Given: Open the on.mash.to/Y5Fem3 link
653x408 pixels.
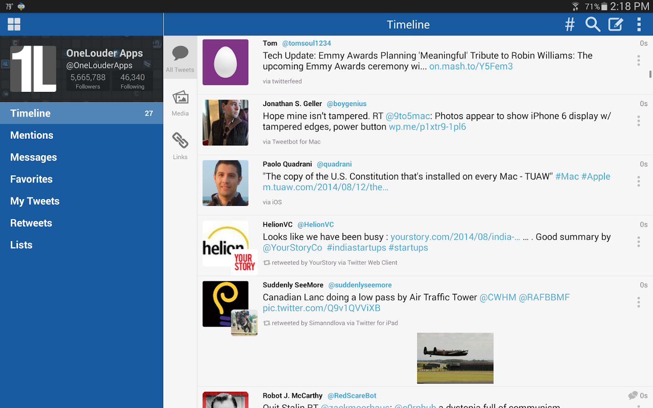Looking at the screenshot, I should point(471,66).
